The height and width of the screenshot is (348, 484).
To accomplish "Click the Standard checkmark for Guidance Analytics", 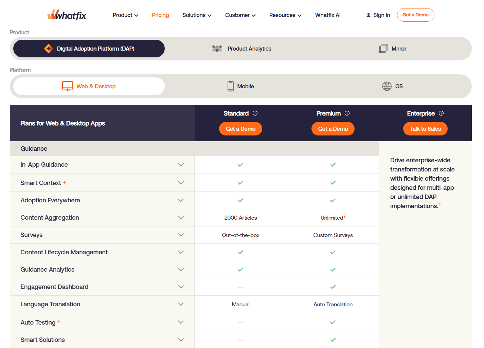I will 240,270.
